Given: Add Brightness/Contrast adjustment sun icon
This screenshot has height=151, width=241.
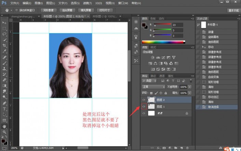Looking at the screenshot, I should (x=152, y=57).
